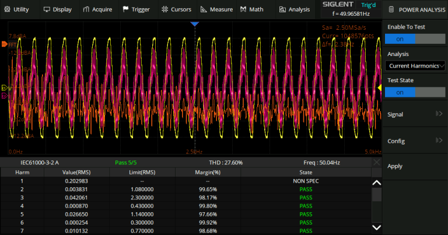This screenshot has width=448, height=235.
Task: Click the Math M icon
Action: click(243, 9)
